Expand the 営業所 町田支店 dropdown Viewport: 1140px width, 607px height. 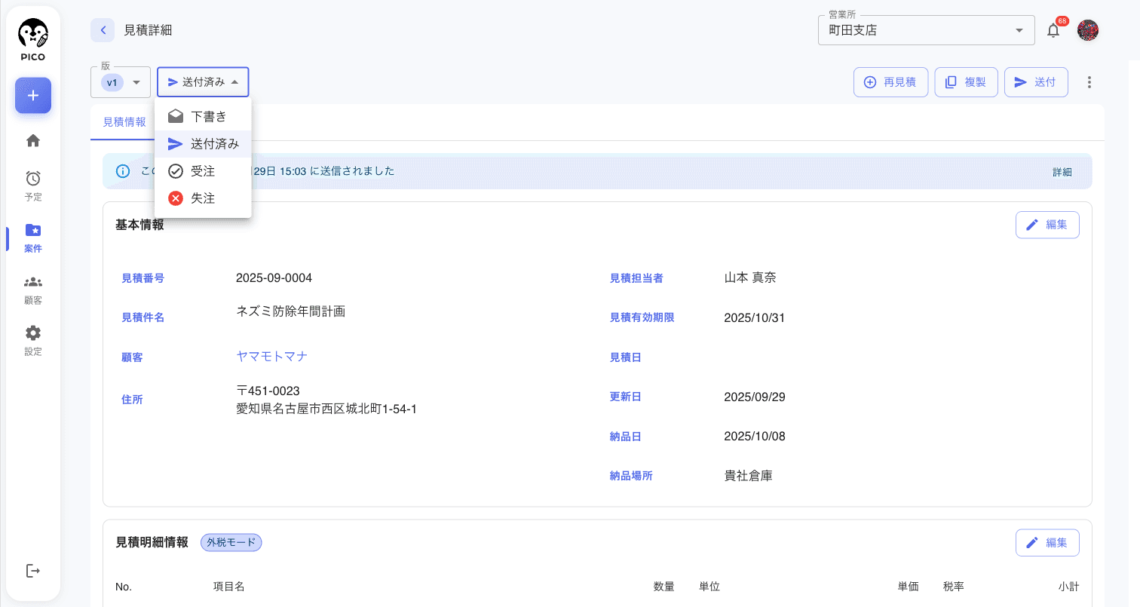[926, 31]
